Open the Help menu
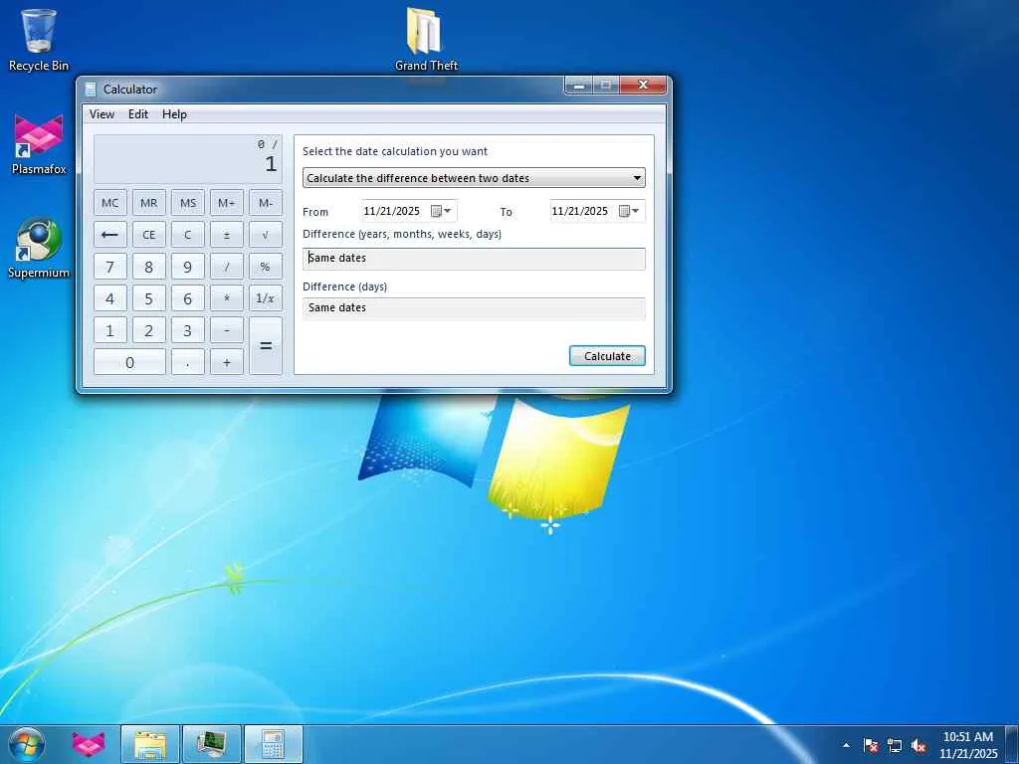This screenshot has height=764, width=1019. [174, 114]
